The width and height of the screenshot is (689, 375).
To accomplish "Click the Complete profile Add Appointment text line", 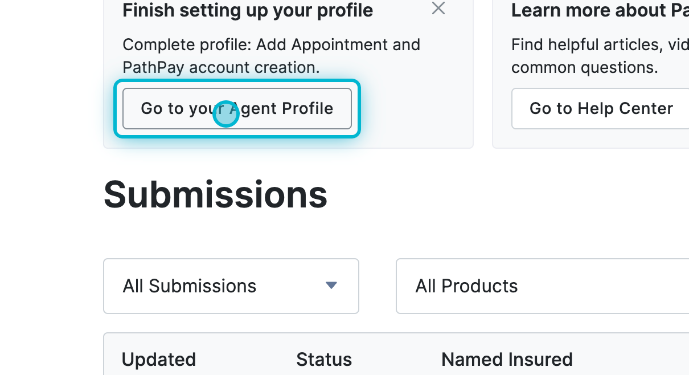I will (x=271, y=44).
